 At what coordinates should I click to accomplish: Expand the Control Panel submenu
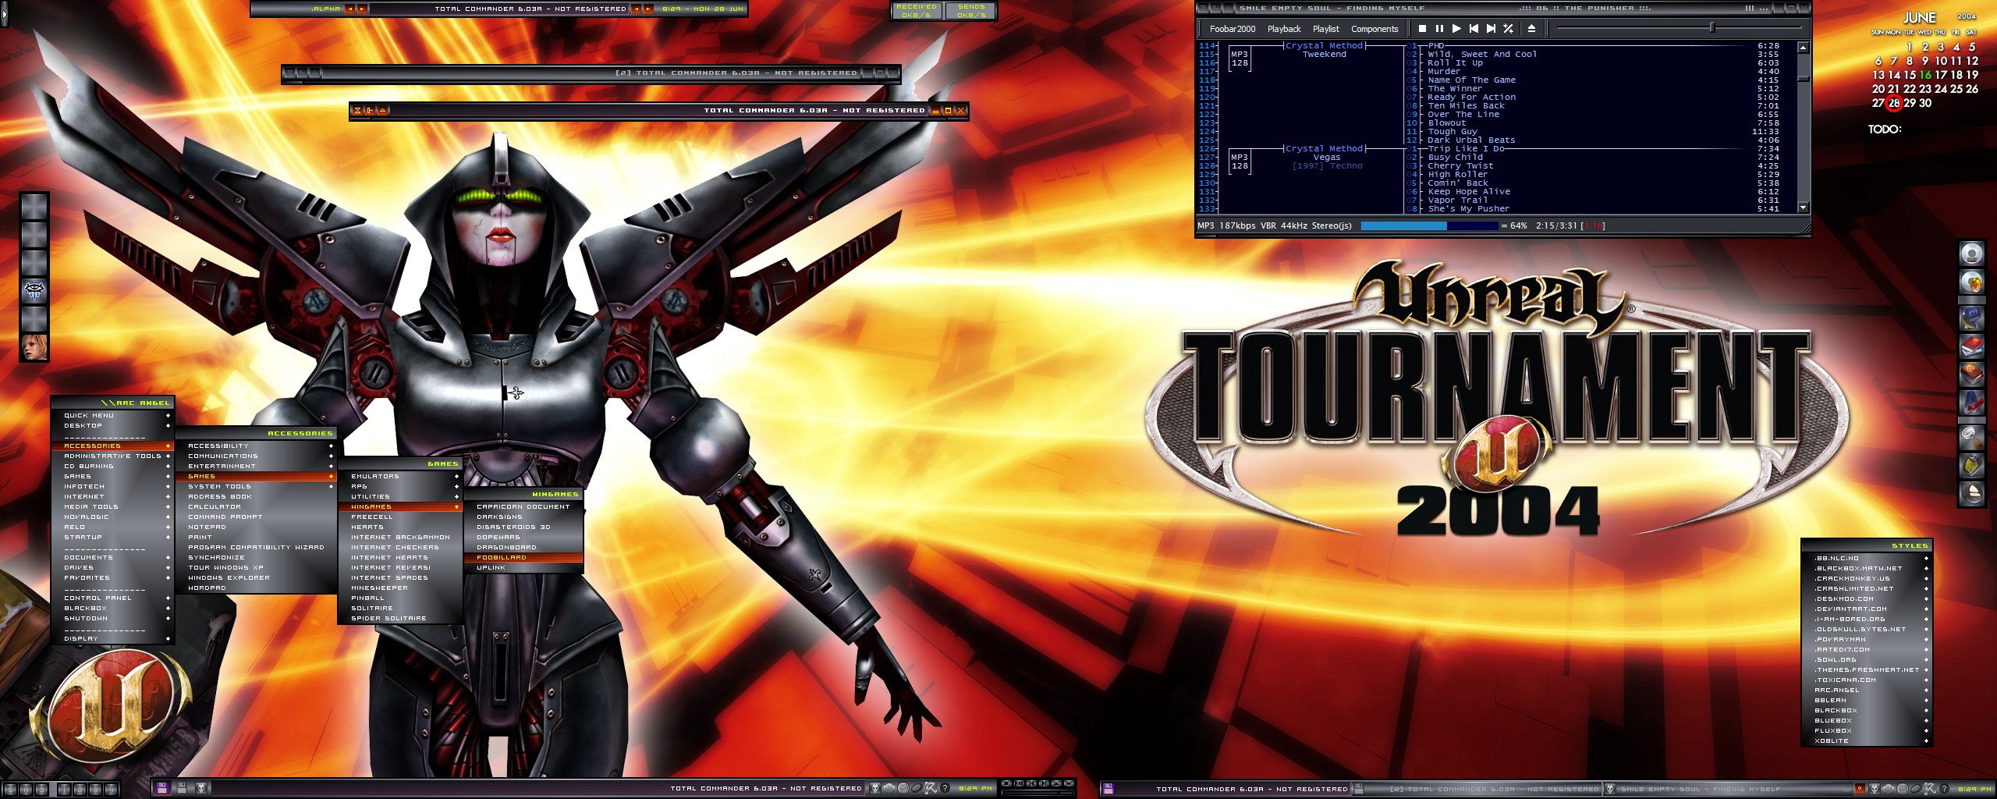[112, 598]
